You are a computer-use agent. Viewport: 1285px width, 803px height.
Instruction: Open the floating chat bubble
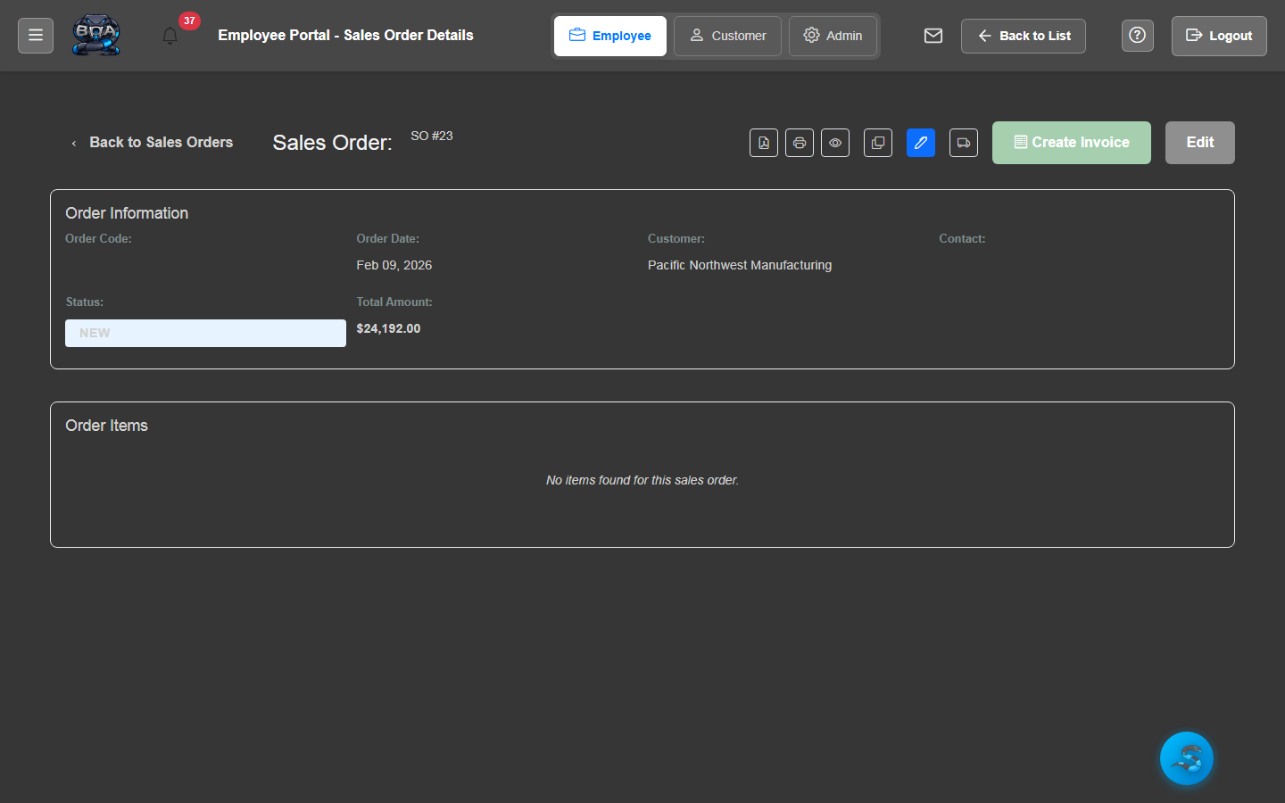click(1187, 758)
